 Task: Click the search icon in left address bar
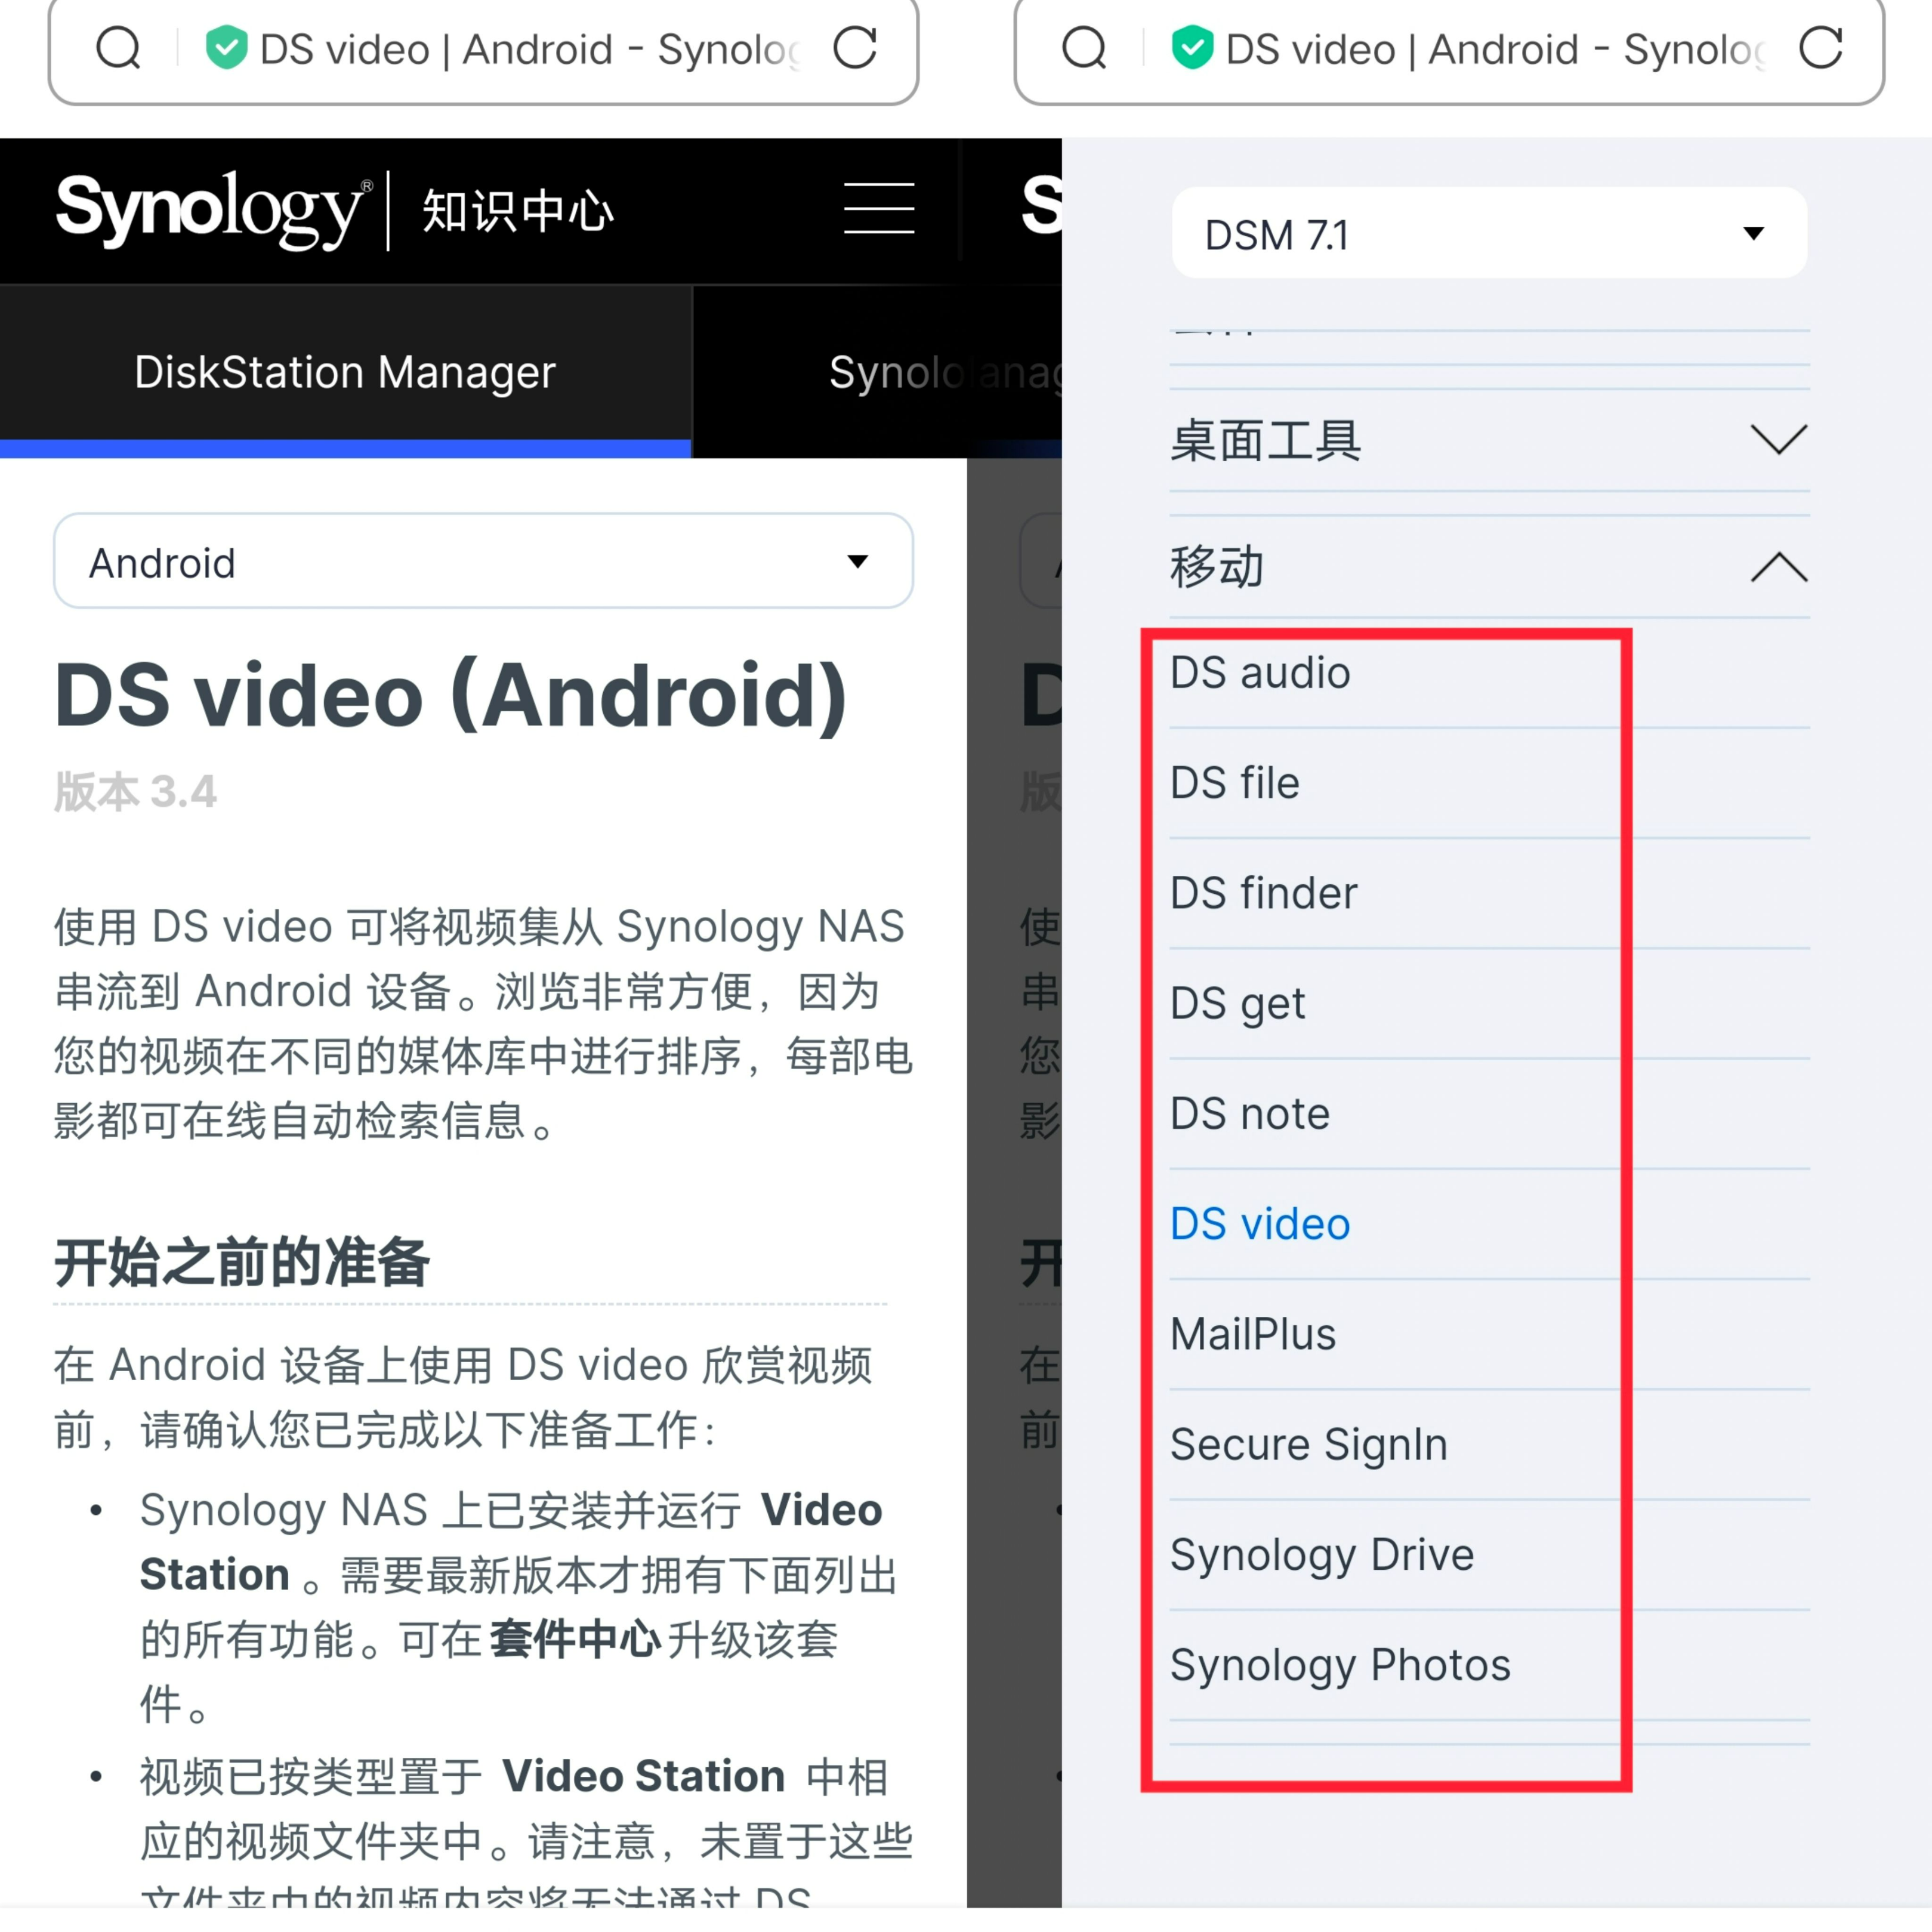click(118, 47)
